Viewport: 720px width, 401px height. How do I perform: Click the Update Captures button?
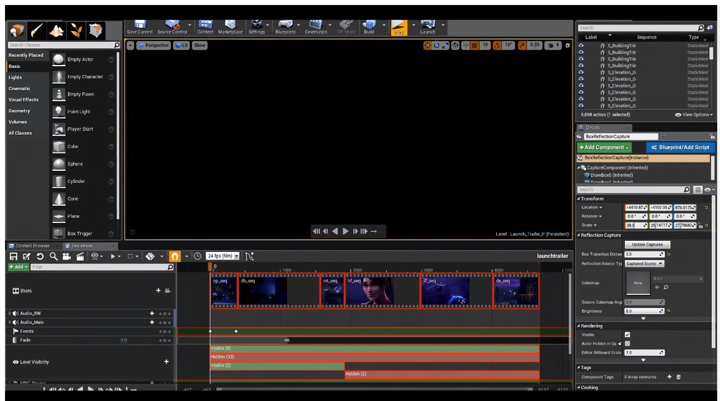[x=648, y=245]
